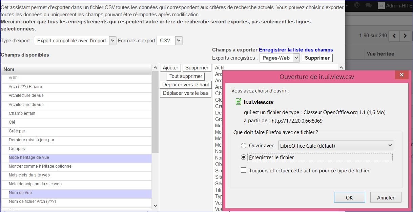The image size is (413, 212).
Task: Click the Admin-HITE user avatar
Action: coord(381,5)
